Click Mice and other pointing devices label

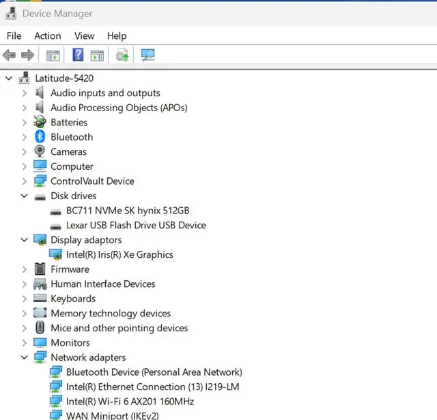(x=119, y=328)
